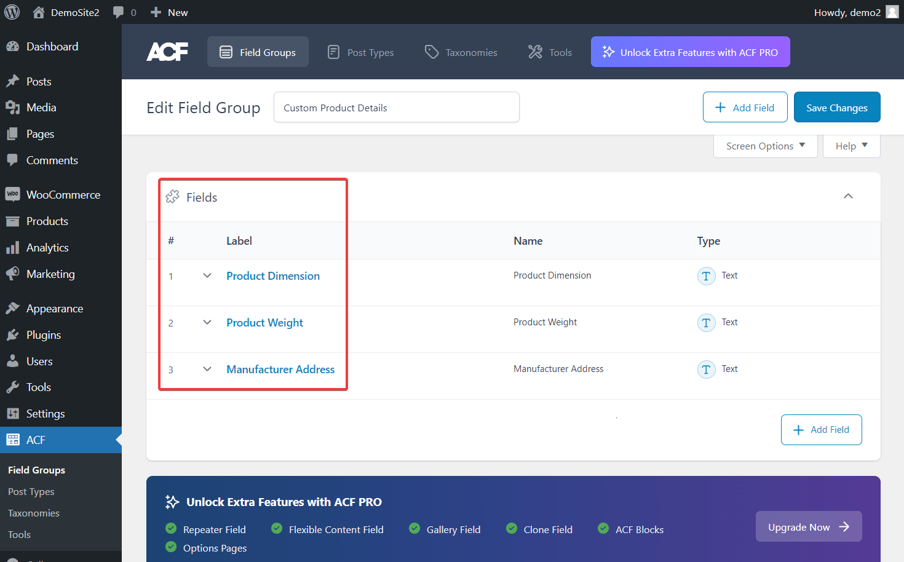Click the ACF logo in header
Image resolution: width=904 pixels, height=562 pixels.
167,52
